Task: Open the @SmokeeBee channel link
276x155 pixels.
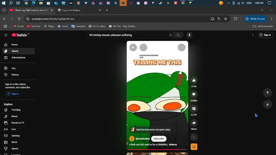Action: (143, 139)
